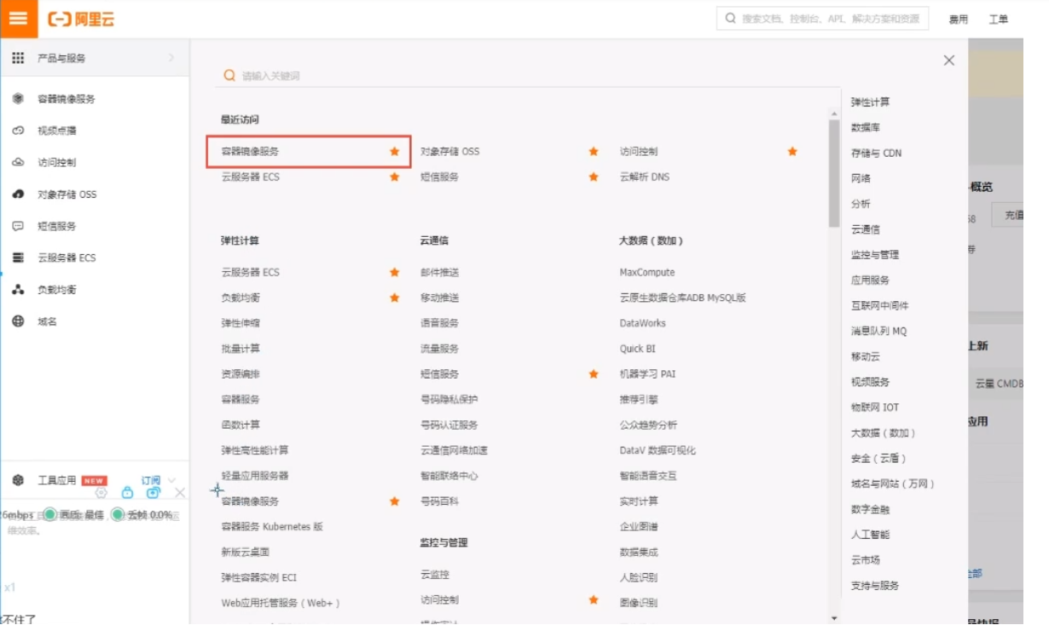Toggle star for 容器镜像服务 under 弹性计算
Image resolution: width=1049 pixels, height=625 pixels.
point(394,501)
